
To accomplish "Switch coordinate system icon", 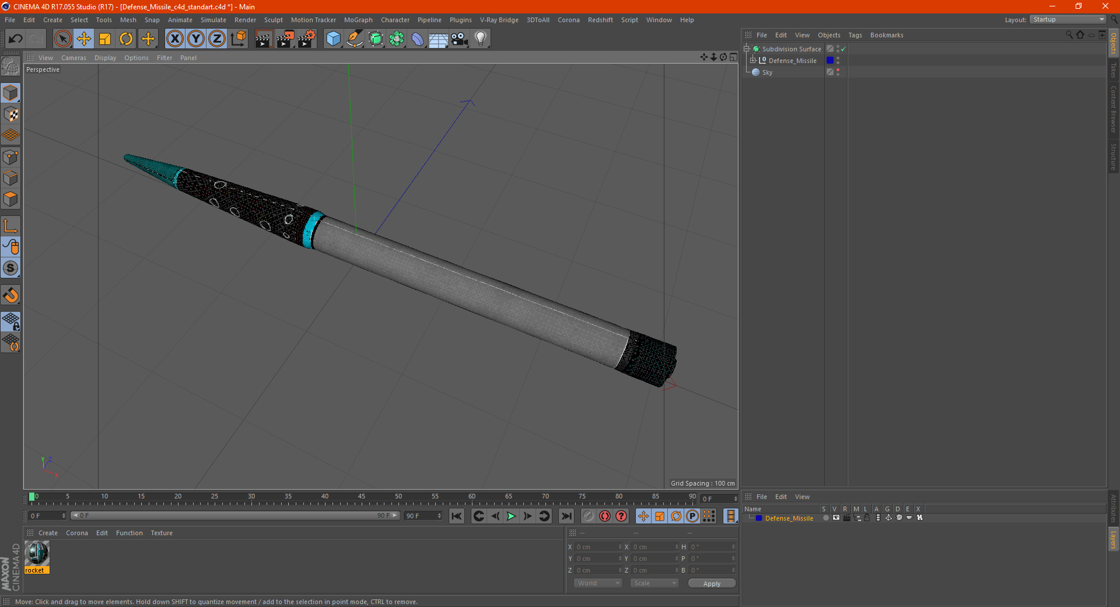I will coord(239,39).
